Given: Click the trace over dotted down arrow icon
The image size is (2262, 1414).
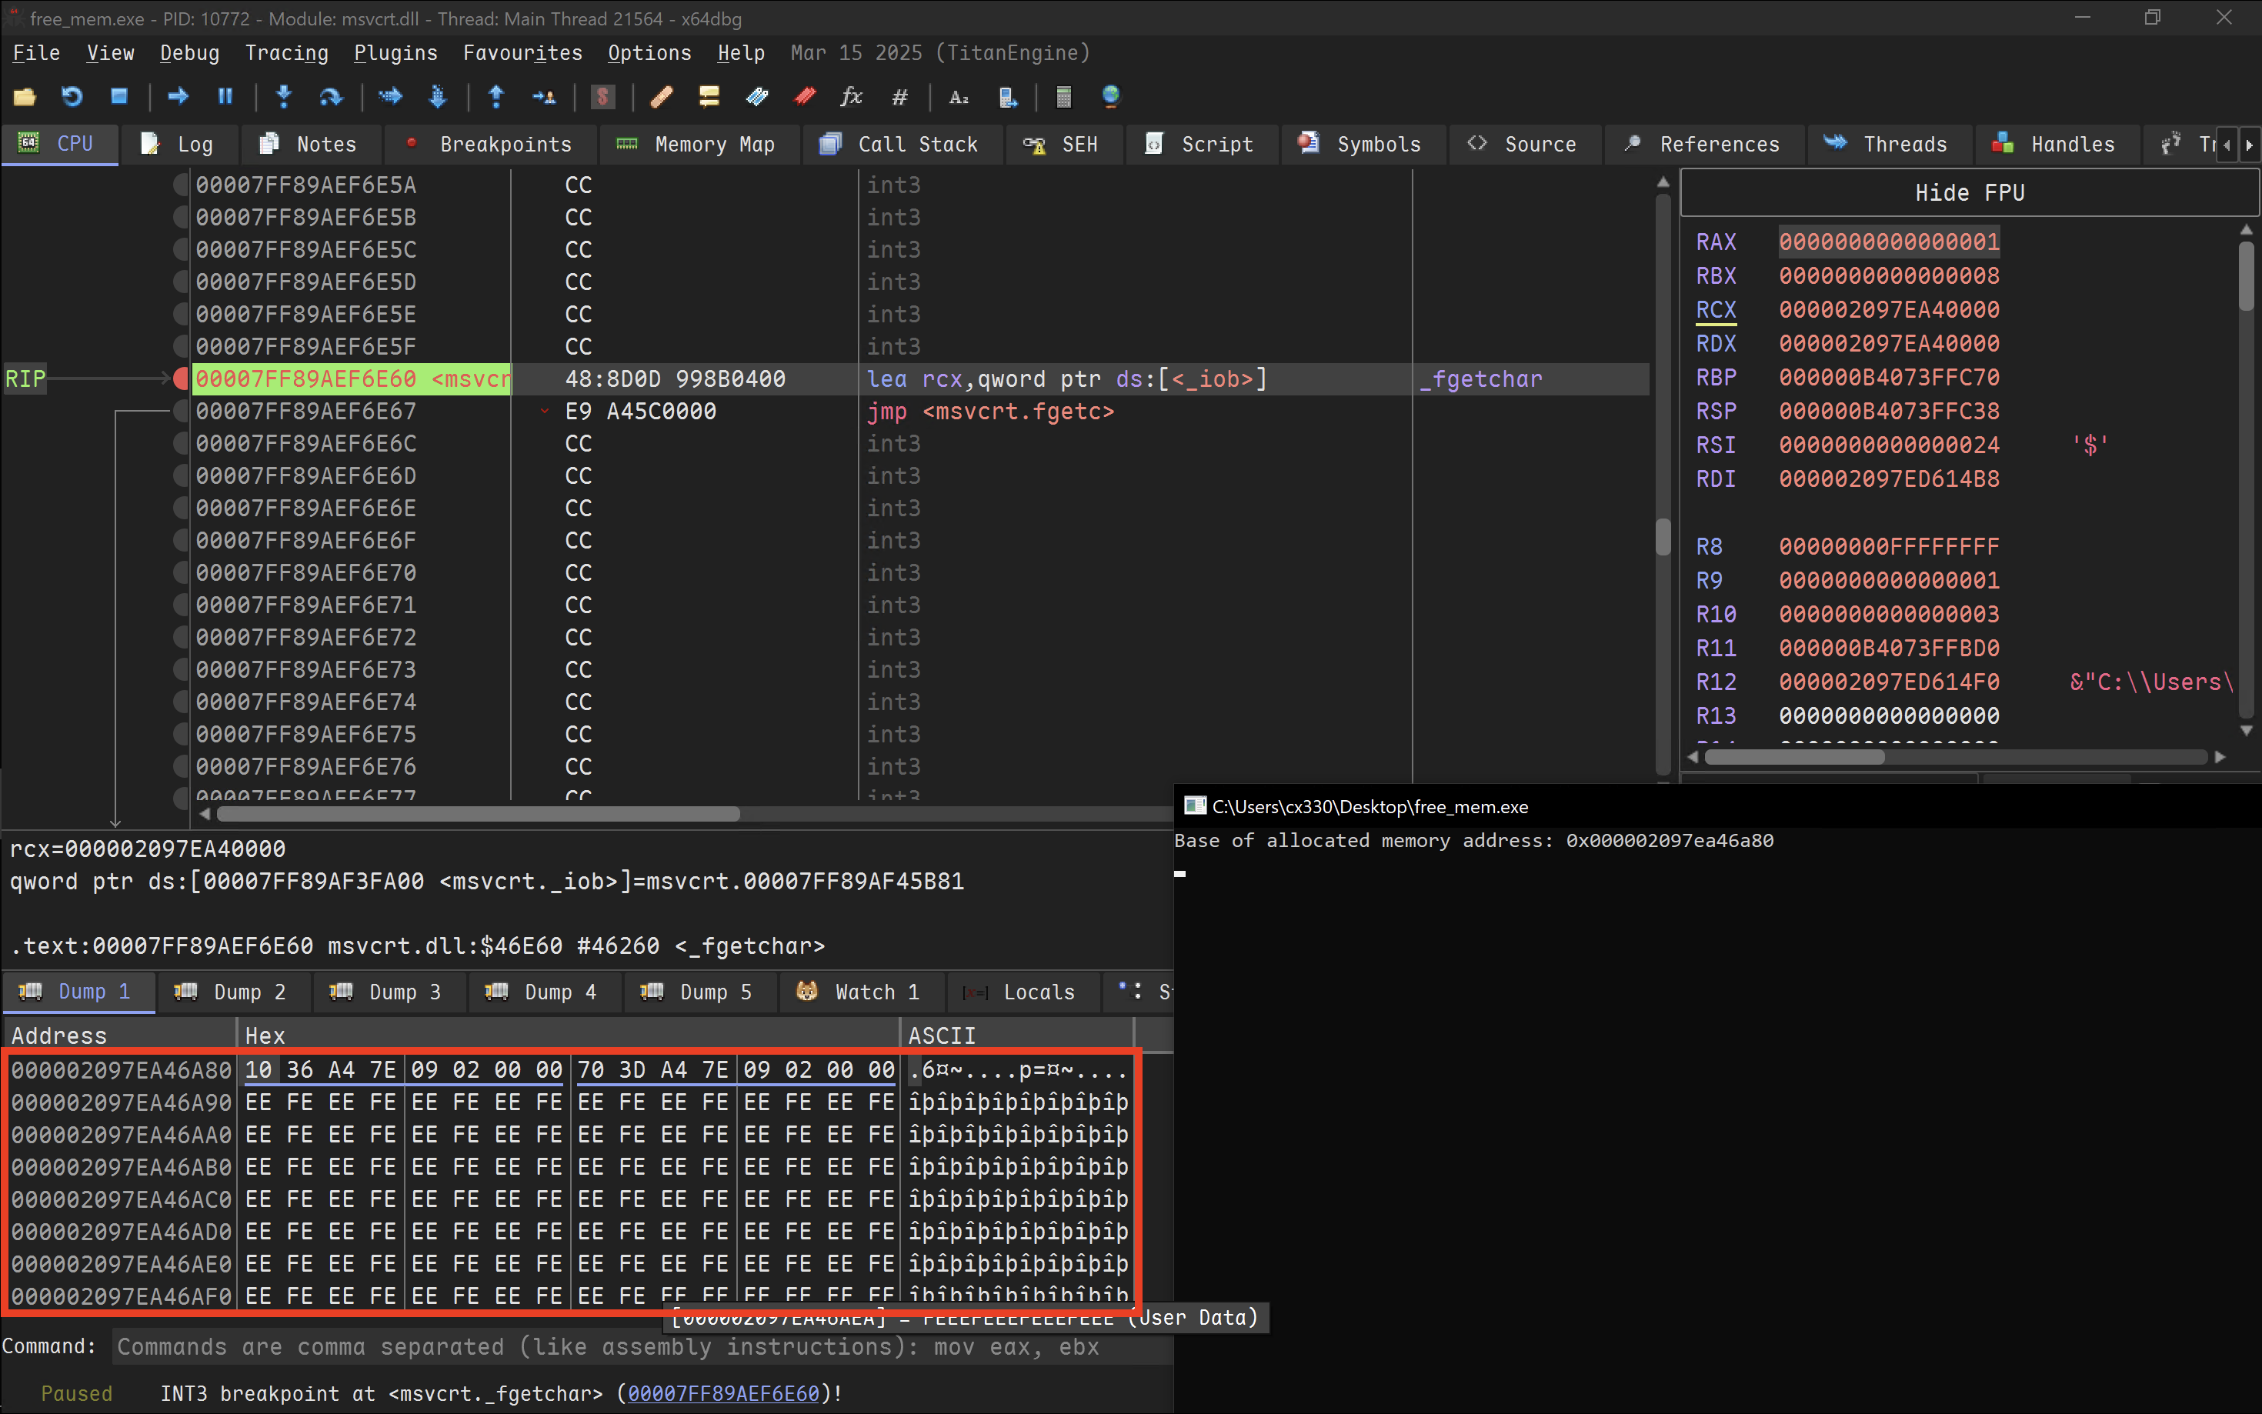Looking at the screenshot, I should pyautogui.click(x=438, y=96).
